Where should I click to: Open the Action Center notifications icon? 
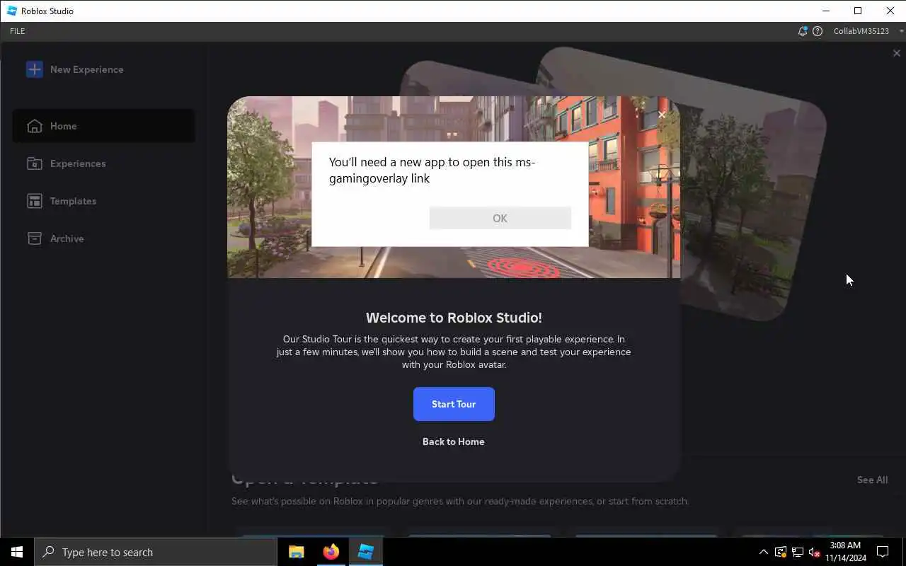pyautogui.click(x=883, y=552)
